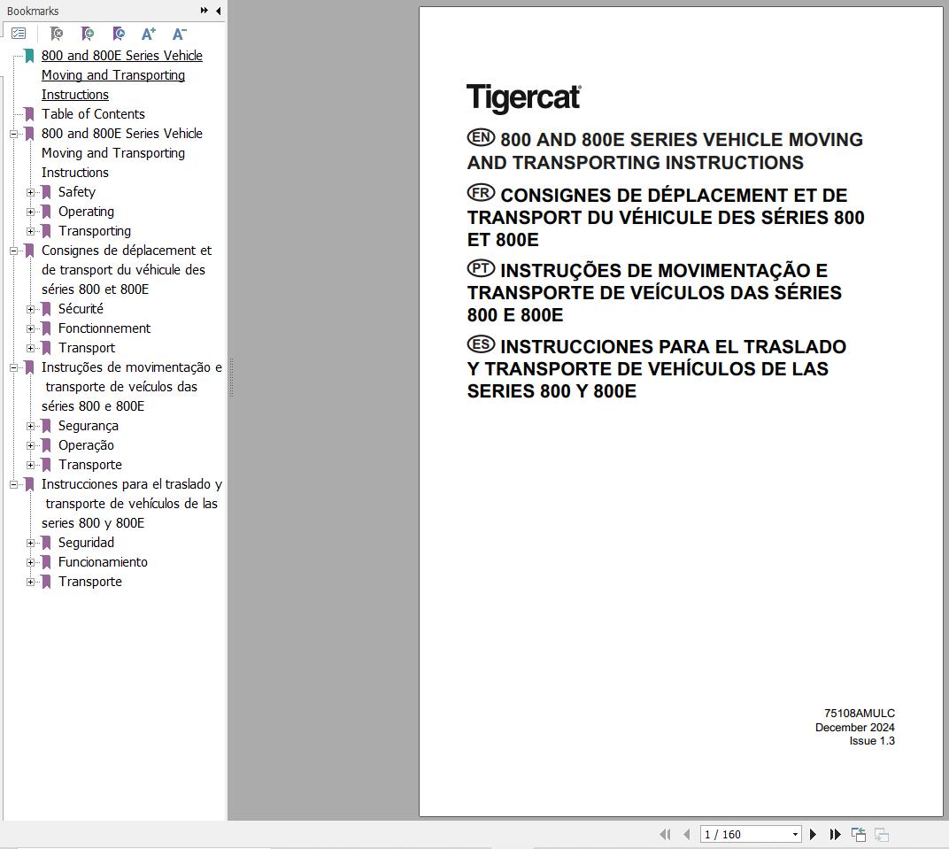949x849 pixels.
Task: Click the panel splitter grip handle
Action: 231,377
